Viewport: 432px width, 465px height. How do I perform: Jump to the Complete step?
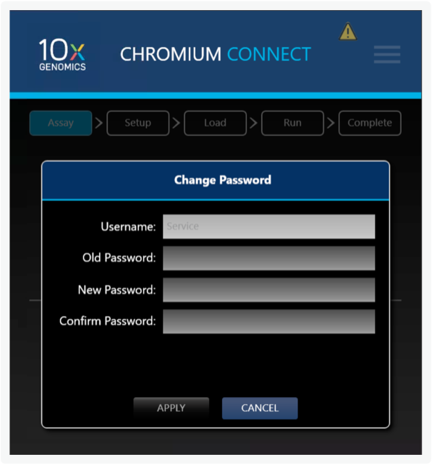click(370, 123)
